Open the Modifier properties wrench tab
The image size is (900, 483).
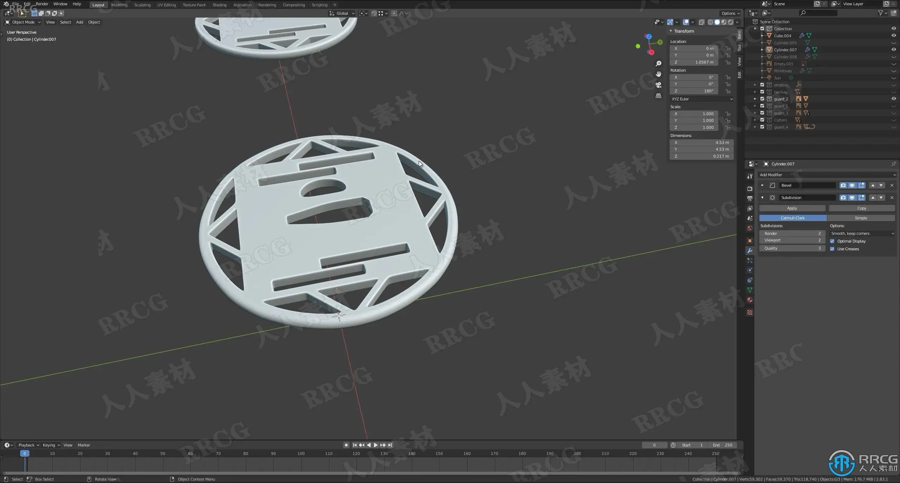[750, 251]
